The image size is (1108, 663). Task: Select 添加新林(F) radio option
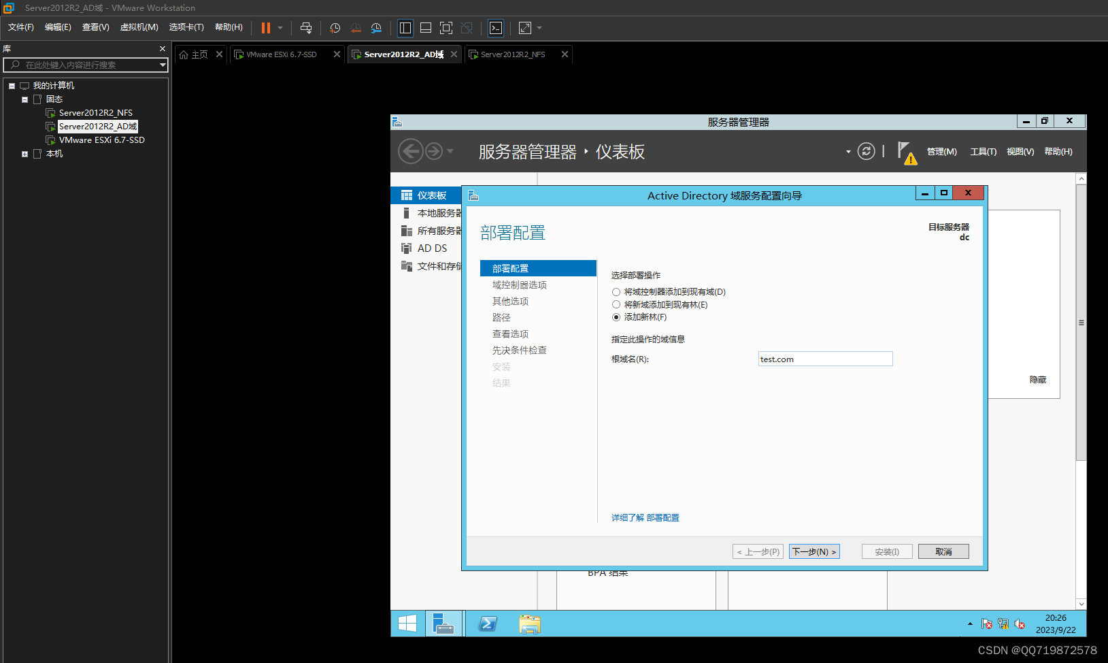[x=616, y=317]
